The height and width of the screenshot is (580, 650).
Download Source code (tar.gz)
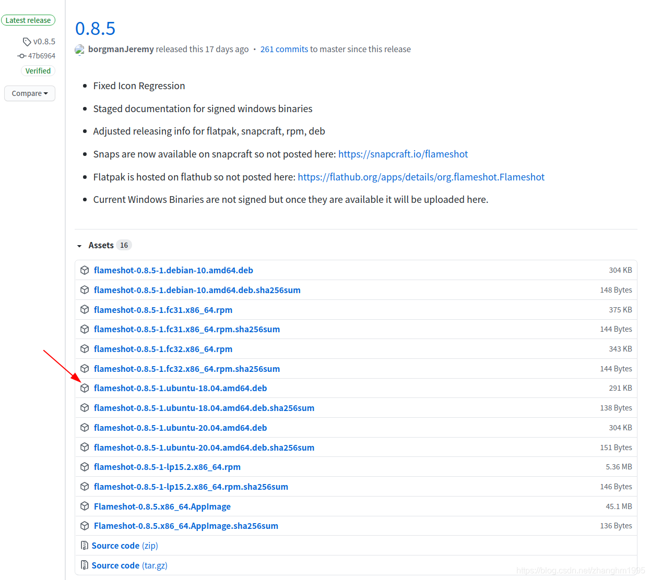coord(129,565)
